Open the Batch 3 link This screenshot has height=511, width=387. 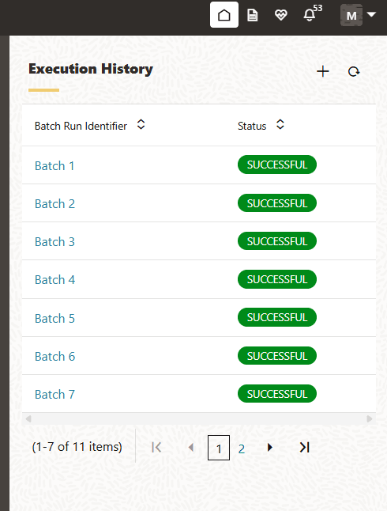[x=54, y=242]
